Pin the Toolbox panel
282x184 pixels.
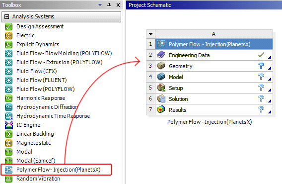[109, 5]
